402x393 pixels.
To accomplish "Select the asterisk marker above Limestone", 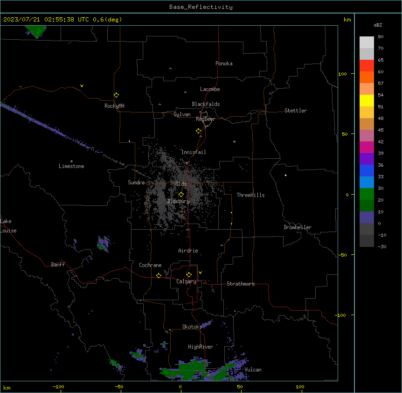I will click(x=71, y=161).
